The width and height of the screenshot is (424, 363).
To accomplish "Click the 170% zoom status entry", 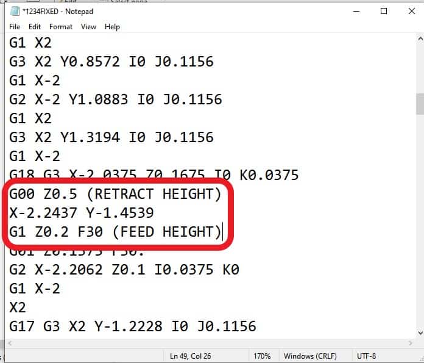I will click(x=262, y=356).
